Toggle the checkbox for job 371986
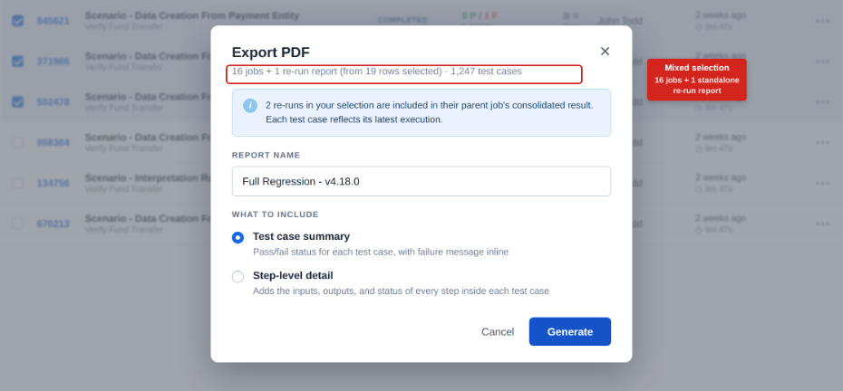The image size is (843, 391). (18, 62)
